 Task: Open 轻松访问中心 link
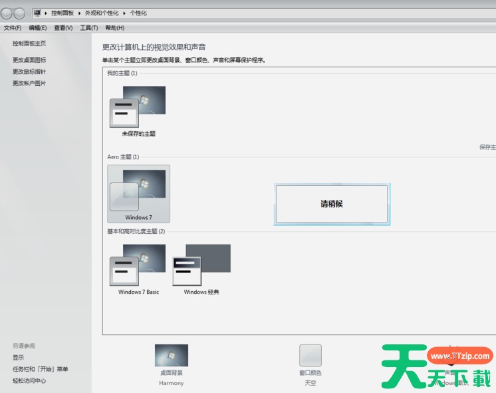[x=29, y=380]
